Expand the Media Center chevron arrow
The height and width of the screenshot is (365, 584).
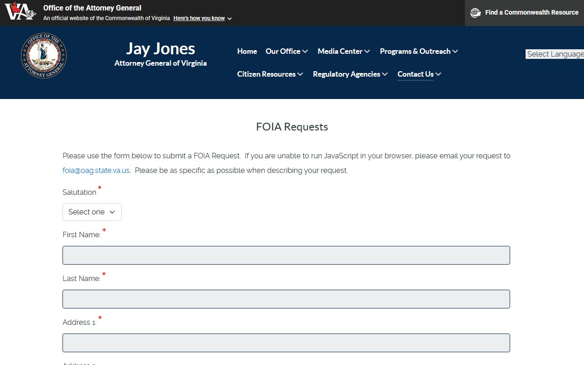tap(367, 52)
